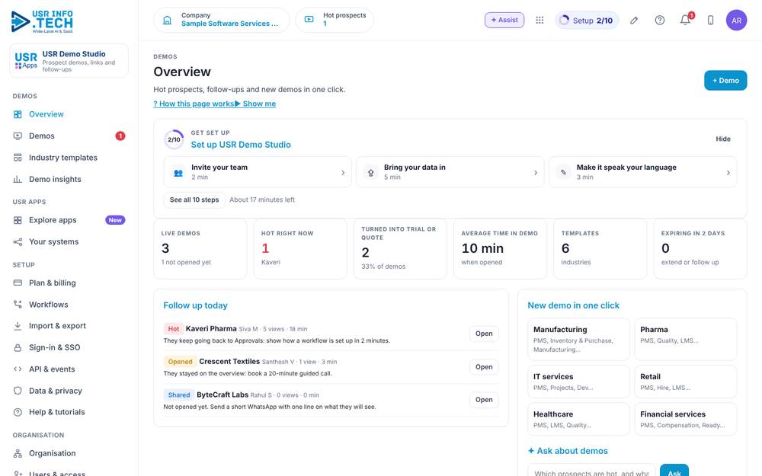Viewport: 762px width, 476px height.
Task: Open the Crescent Textiles follow-up
Action: [x=484, y=367]
